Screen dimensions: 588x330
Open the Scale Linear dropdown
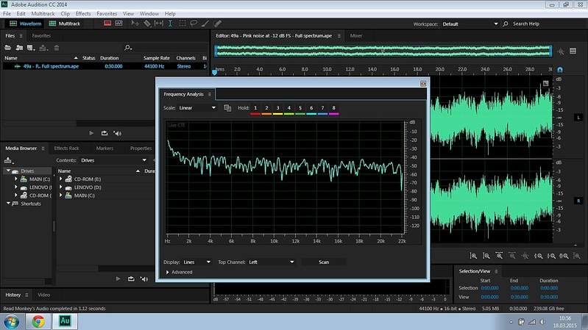(197, 108)
